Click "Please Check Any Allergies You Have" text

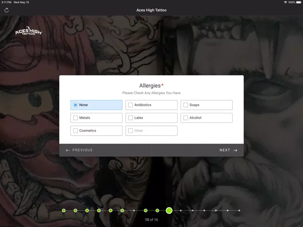click(151, 93)
